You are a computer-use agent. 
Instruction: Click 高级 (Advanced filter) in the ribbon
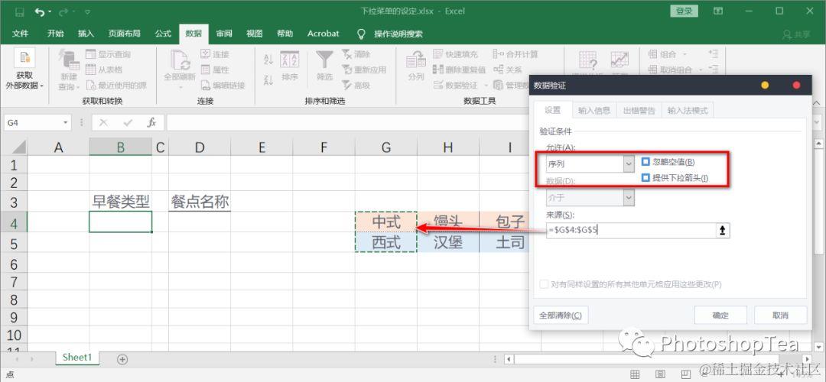click(x=356, y=85)
